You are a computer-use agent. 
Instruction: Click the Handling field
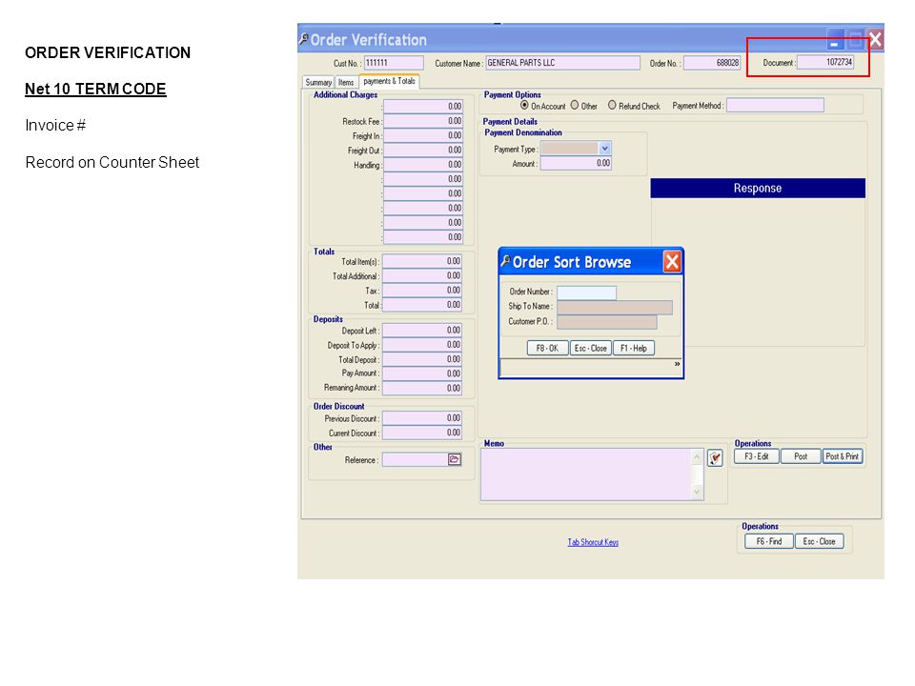click(x=423, y=165)
